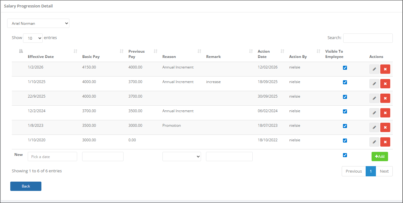Delete the 1/10/2020 salary entry
403x203 pixels.
[385, 142]
